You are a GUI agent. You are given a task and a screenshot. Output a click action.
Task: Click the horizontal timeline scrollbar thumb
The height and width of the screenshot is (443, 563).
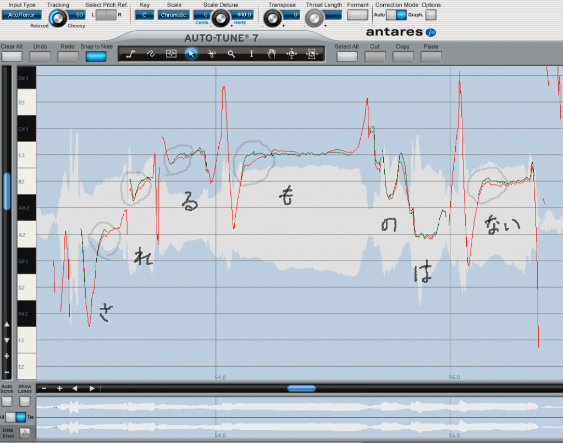tap(302, 389)
